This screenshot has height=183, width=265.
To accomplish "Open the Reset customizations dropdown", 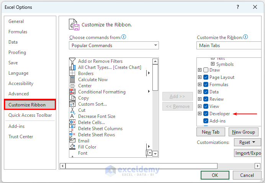I will click(247, 142).
